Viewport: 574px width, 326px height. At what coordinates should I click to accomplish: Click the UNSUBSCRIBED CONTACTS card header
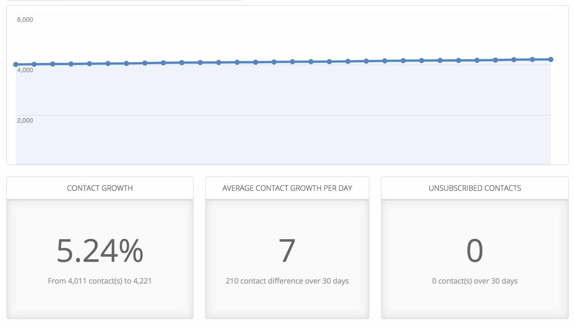click(475, 188)
